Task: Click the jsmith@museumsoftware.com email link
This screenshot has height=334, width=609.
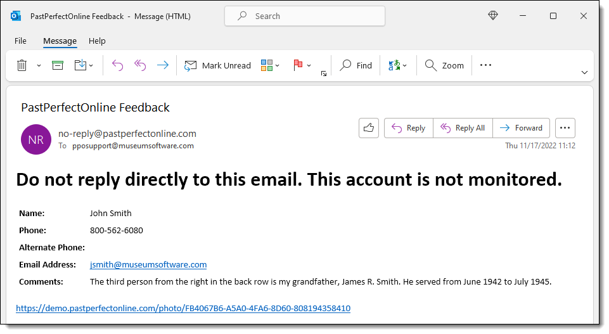Action: click(x=148, y=264)
